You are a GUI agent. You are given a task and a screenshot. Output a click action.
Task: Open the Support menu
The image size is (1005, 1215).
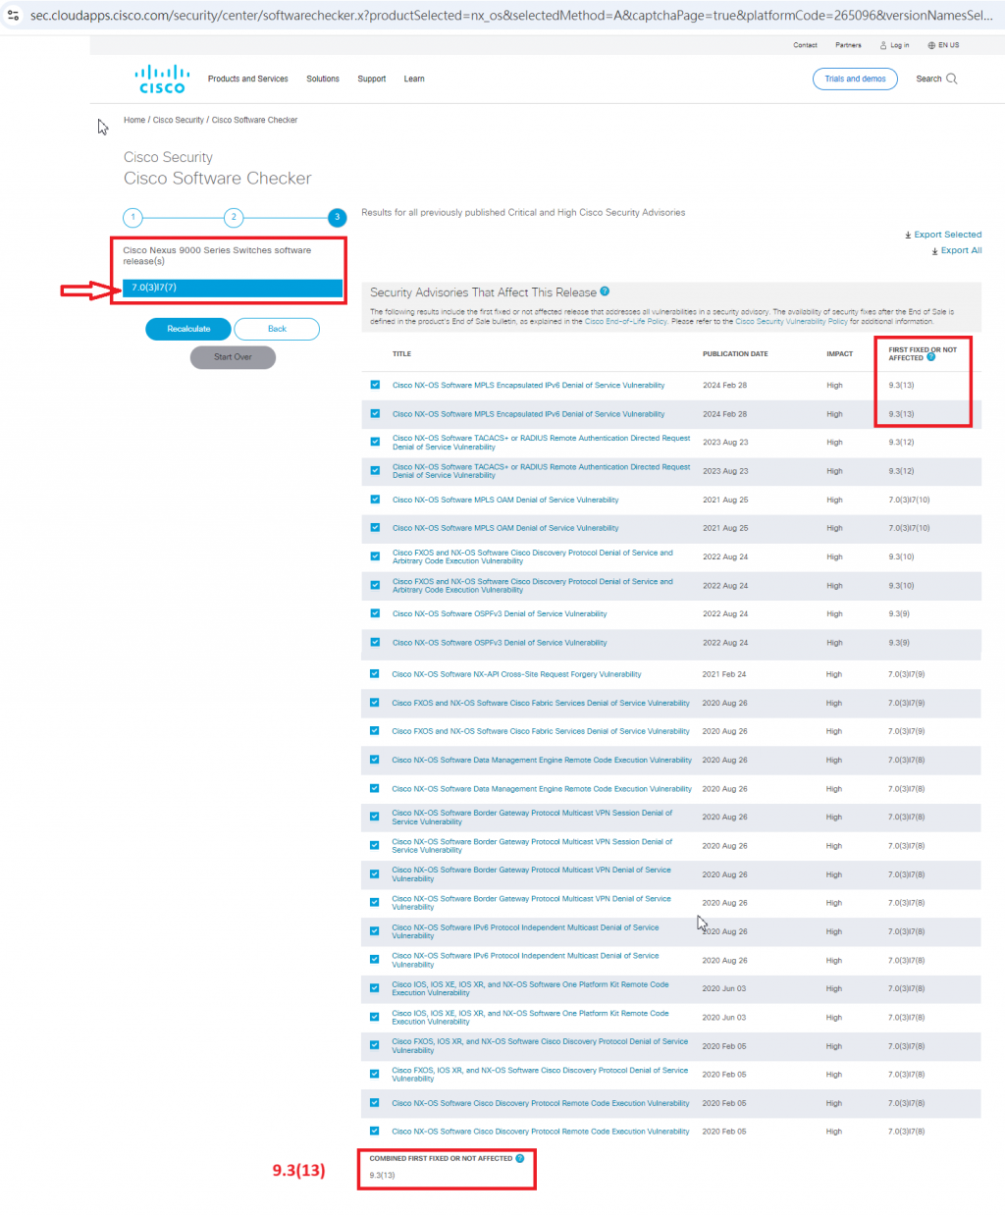coord(372,79)
